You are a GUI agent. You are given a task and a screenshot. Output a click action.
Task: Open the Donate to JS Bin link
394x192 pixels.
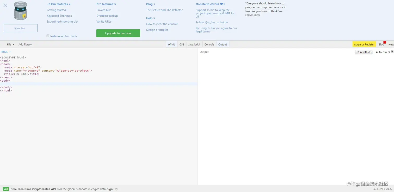pyautogui.click(x=211, y=4)
